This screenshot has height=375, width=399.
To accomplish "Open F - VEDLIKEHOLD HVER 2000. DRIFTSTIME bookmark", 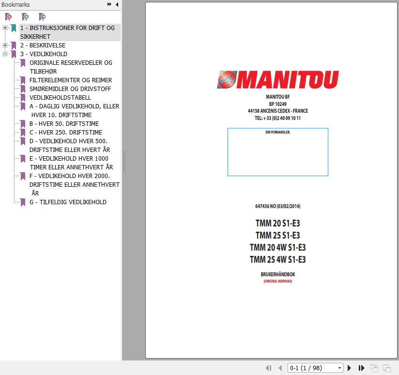I will [x=74, y=184].
